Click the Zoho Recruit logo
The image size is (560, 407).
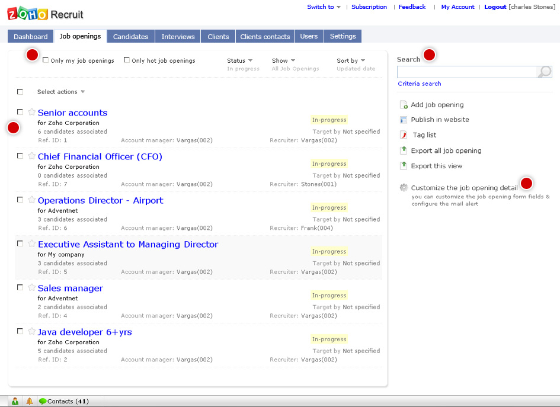pos(45,14)
